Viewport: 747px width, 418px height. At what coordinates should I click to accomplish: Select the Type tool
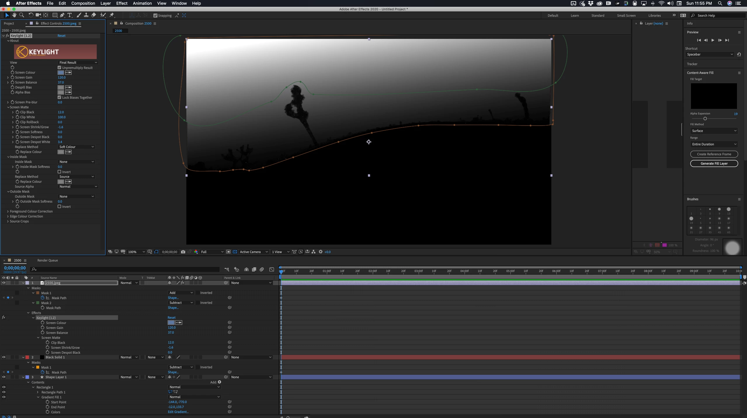pyautogui.click(x=70, y=15)
